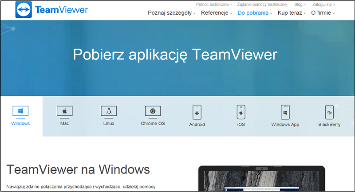Screen dimensions: 355x192
Task: Click the Nawiązuj zdalne połączenia description text
Action: 81,187
